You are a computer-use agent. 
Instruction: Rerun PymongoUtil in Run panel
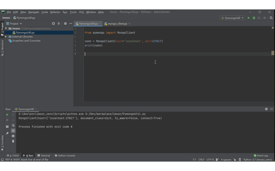[x=7, y=115]
